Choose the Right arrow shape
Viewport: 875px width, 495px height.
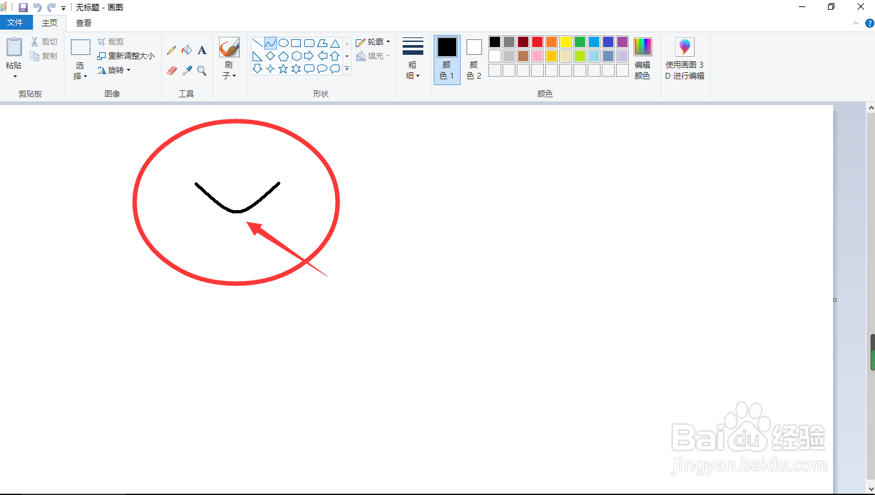click(309, 56)
